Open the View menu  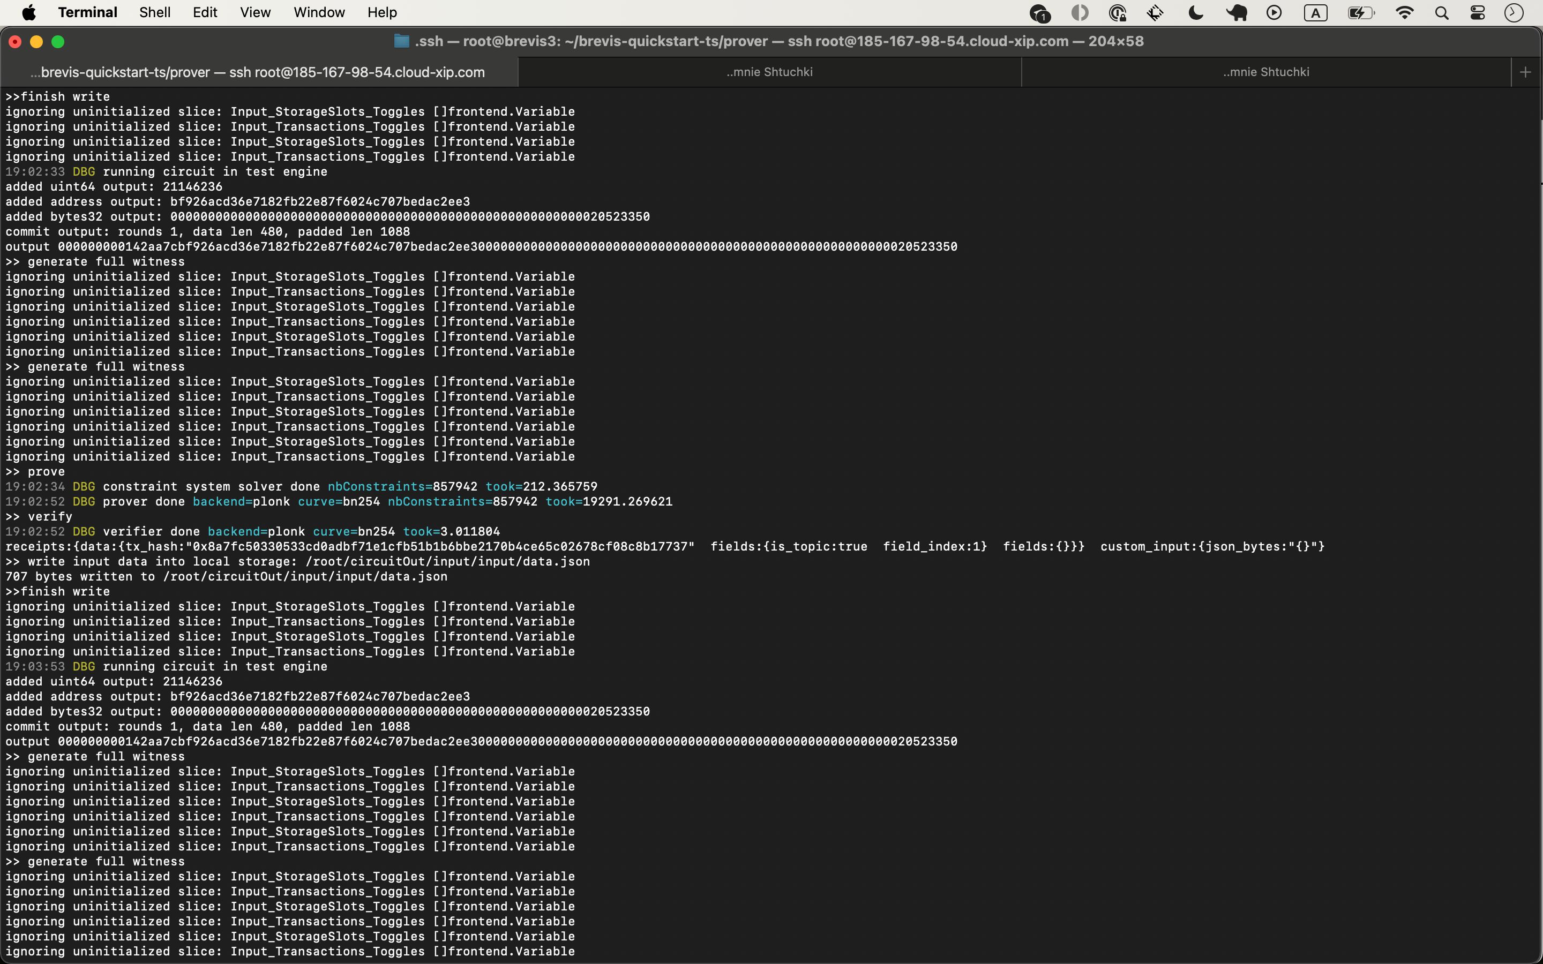click(255, 13)
